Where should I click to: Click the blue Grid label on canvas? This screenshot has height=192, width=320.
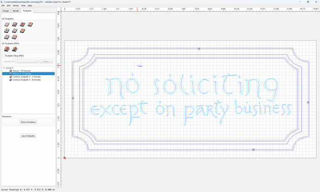pos(140,66)
